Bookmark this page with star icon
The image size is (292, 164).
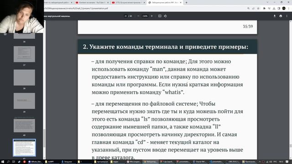point(258,8)
